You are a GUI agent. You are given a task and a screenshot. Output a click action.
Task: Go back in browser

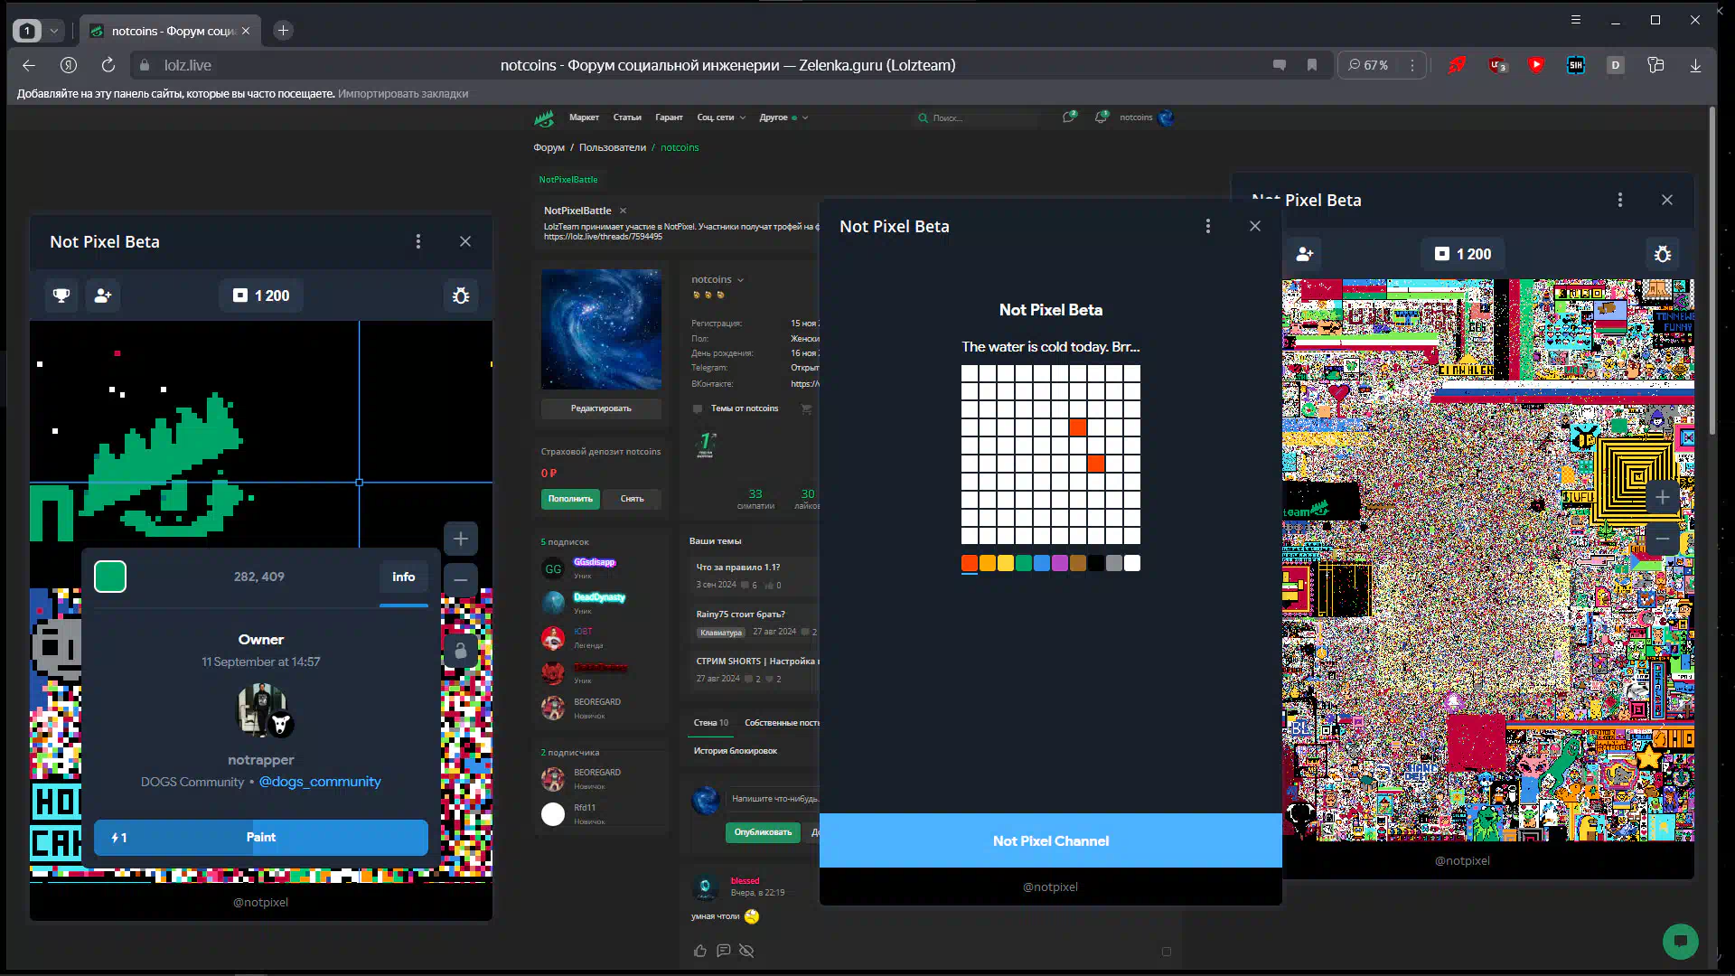[29, 65]
